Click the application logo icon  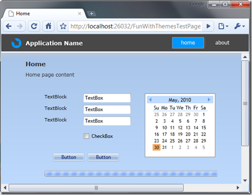click(16, 43)
